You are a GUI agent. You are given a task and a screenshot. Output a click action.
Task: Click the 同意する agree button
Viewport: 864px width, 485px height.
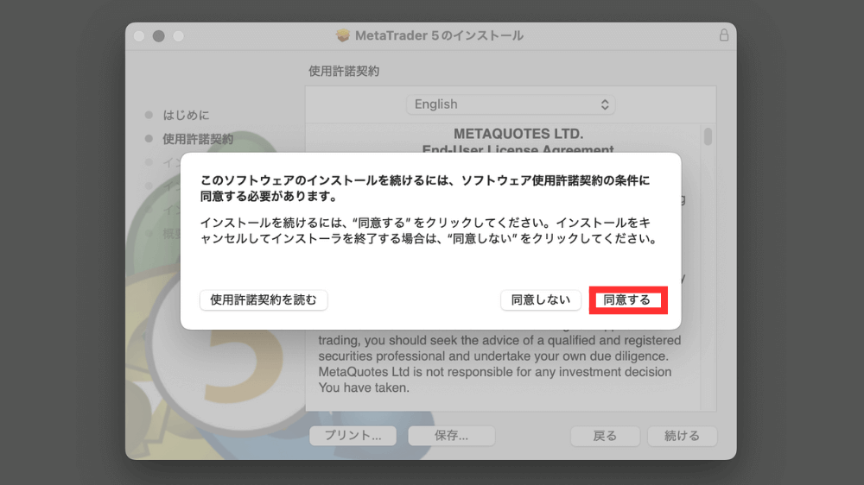pyautogui.click(x=627, y=300)
